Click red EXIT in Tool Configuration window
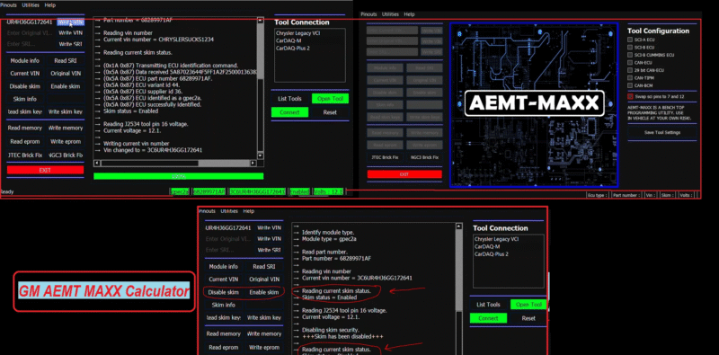 (404, 174)
